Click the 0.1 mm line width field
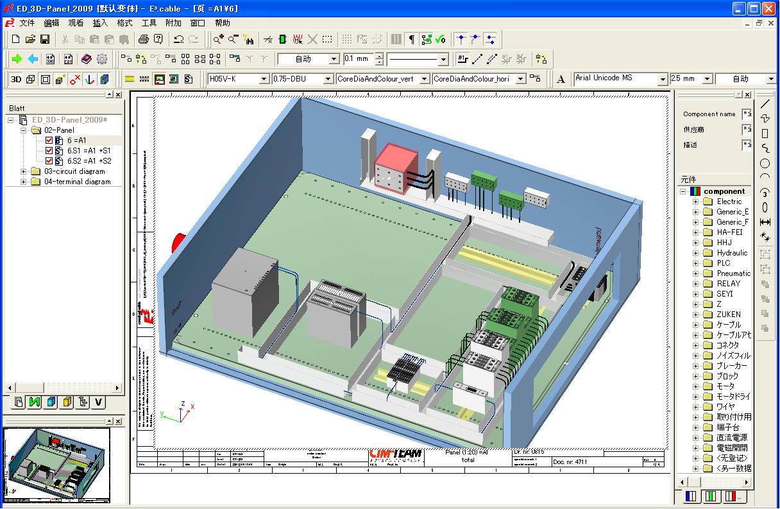Screen dimensions: 780x509 point(358,59)
